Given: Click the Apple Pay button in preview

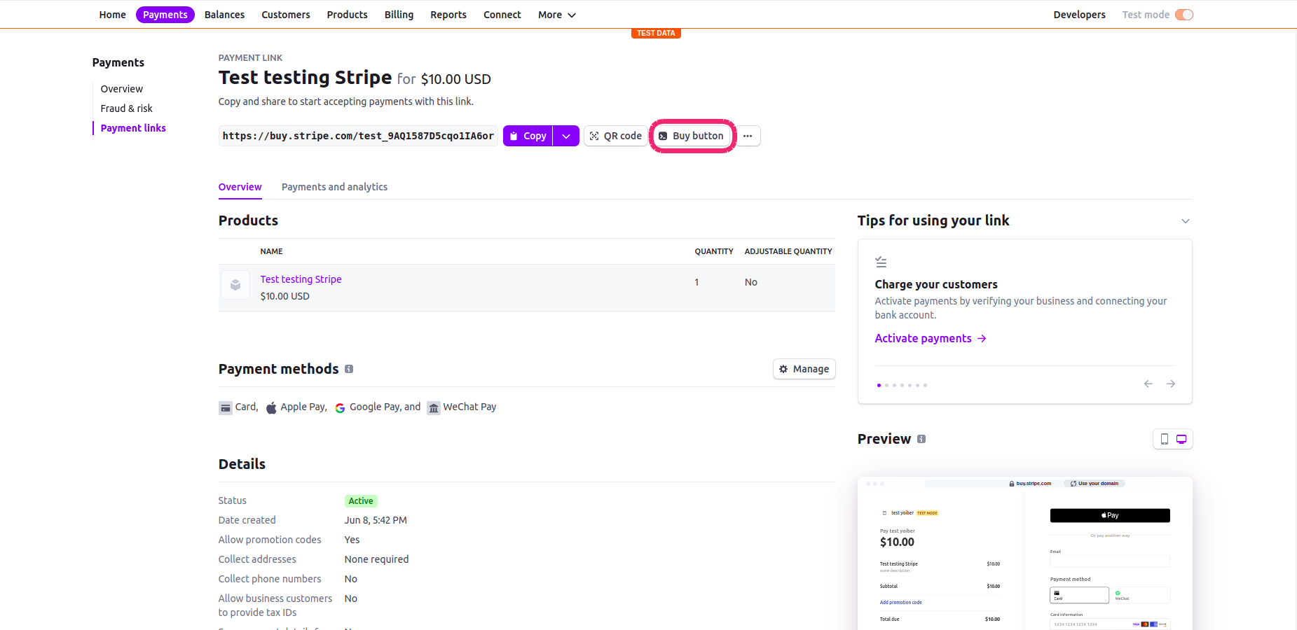Looking at the screenshot, I should coord(1110,515).
